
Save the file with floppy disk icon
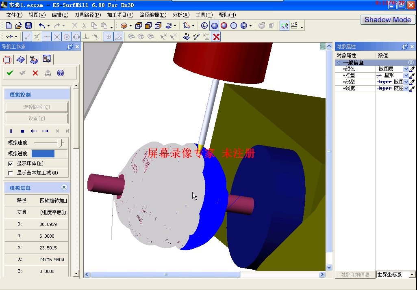(x=28, y=26)
